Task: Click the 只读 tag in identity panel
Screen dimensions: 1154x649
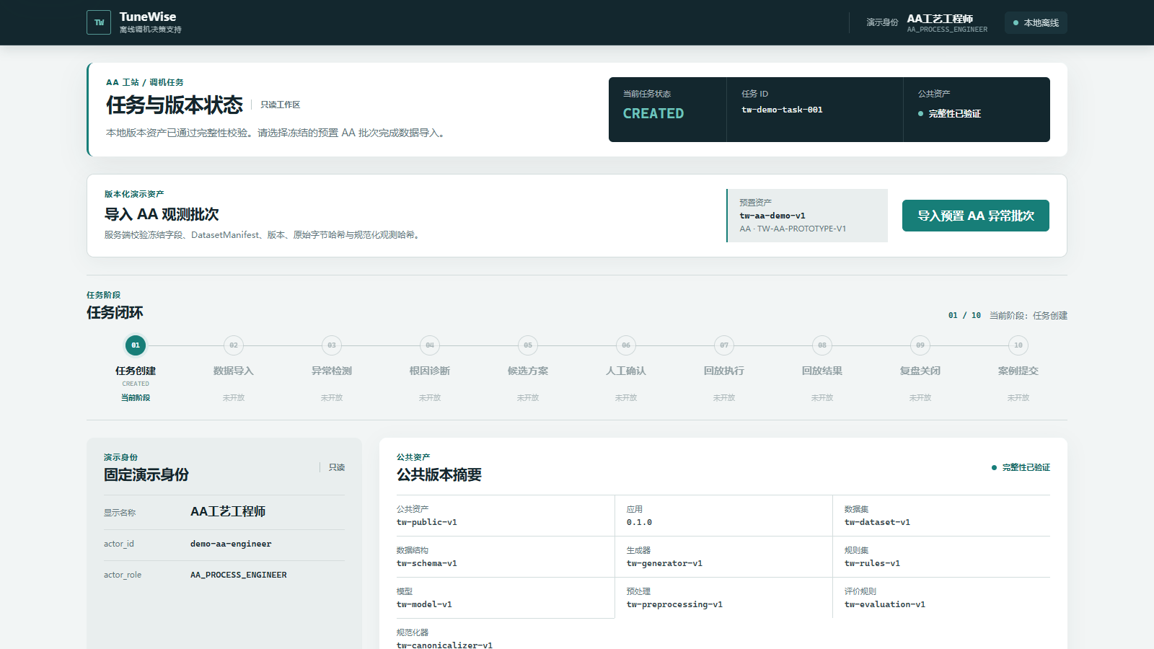Action: point(337,467)
